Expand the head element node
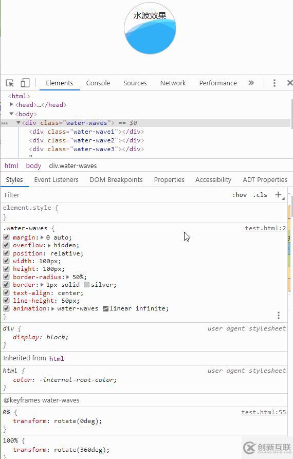This screenshot has height=459, width=293. 11,104
